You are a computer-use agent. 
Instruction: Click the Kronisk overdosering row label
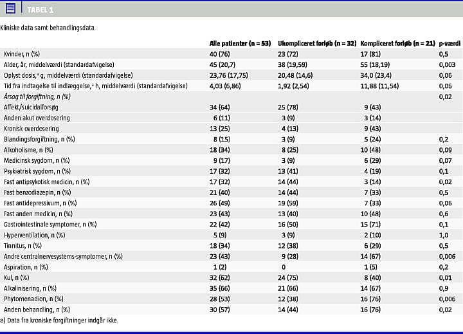click(x=32, y=129)
